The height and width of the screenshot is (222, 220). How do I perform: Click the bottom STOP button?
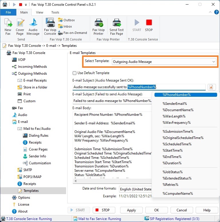coord(104,210)
